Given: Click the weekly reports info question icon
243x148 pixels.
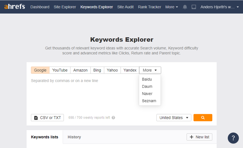Looking at the screenshot, I should [x=113, y=118].
